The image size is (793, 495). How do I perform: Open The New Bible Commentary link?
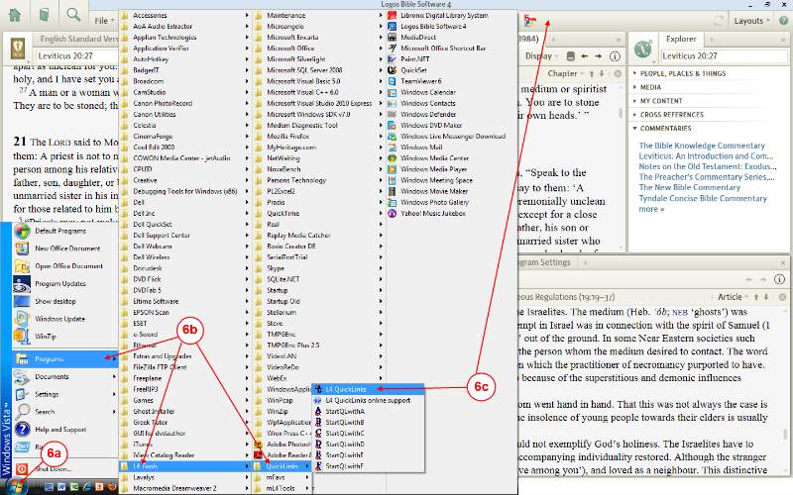tap(689, 187)
